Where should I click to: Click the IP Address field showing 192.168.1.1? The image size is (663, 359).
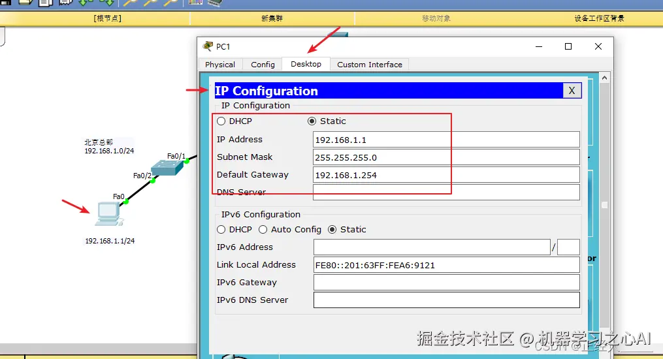[447, 140]
